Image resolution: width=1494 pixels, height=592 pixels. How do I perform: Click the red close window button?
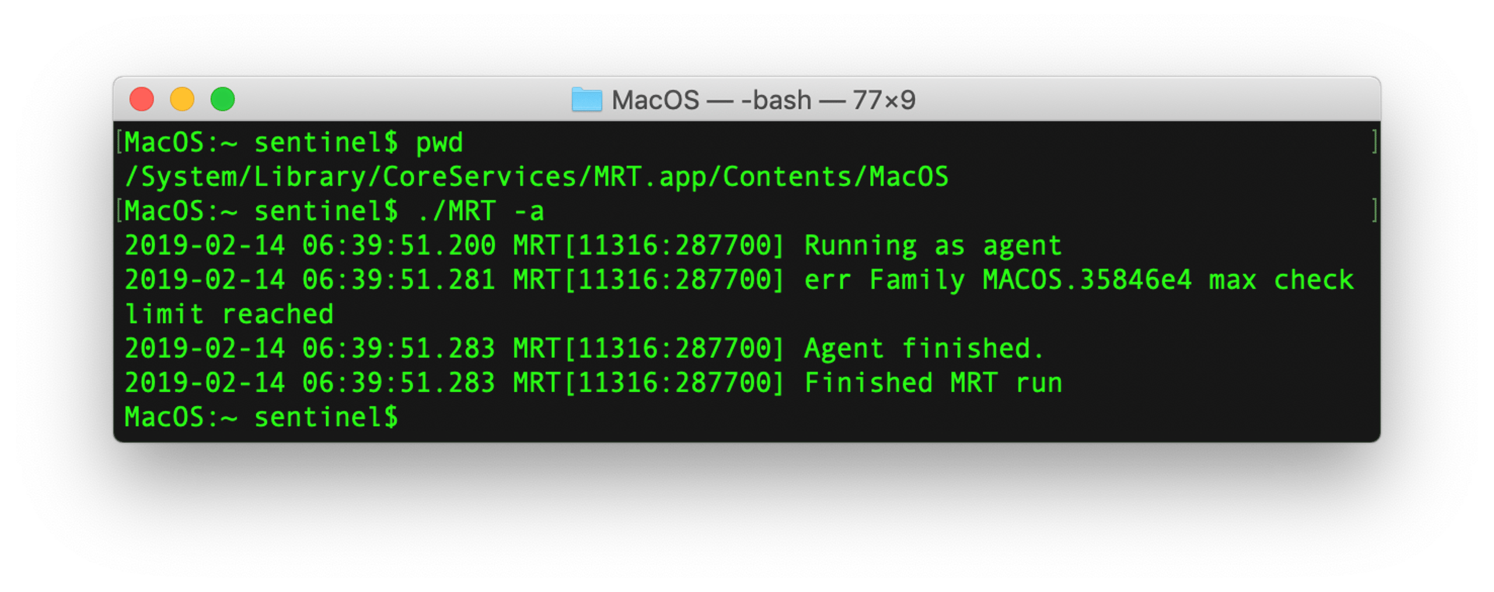point(141,99)
